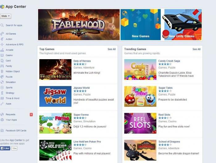Click the search magnifier icon

(2, 25)
